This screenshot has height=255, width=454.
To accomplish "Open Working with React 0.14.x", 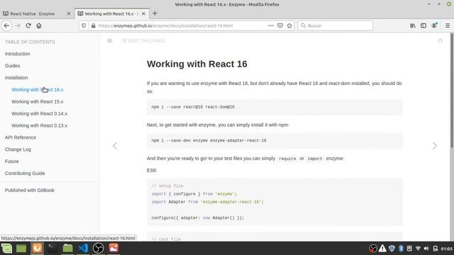I will pyautogui.click(x=40, y=113).
